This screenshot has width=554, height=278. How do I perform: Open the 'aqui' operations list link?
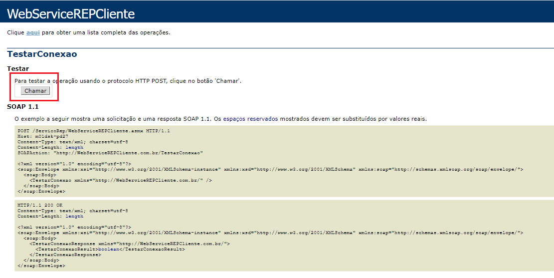coord(33,33)
